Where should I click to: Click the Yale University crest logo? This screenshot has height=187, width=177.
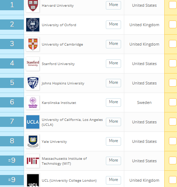click(x=33, y=141)
